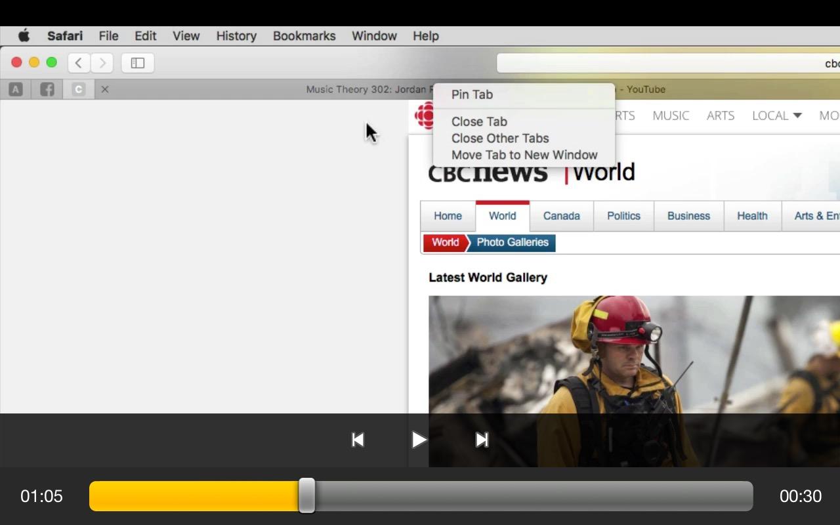This screenshot has width=840, height=525.
Task: Open the History menu
Action: pos(236,36)
